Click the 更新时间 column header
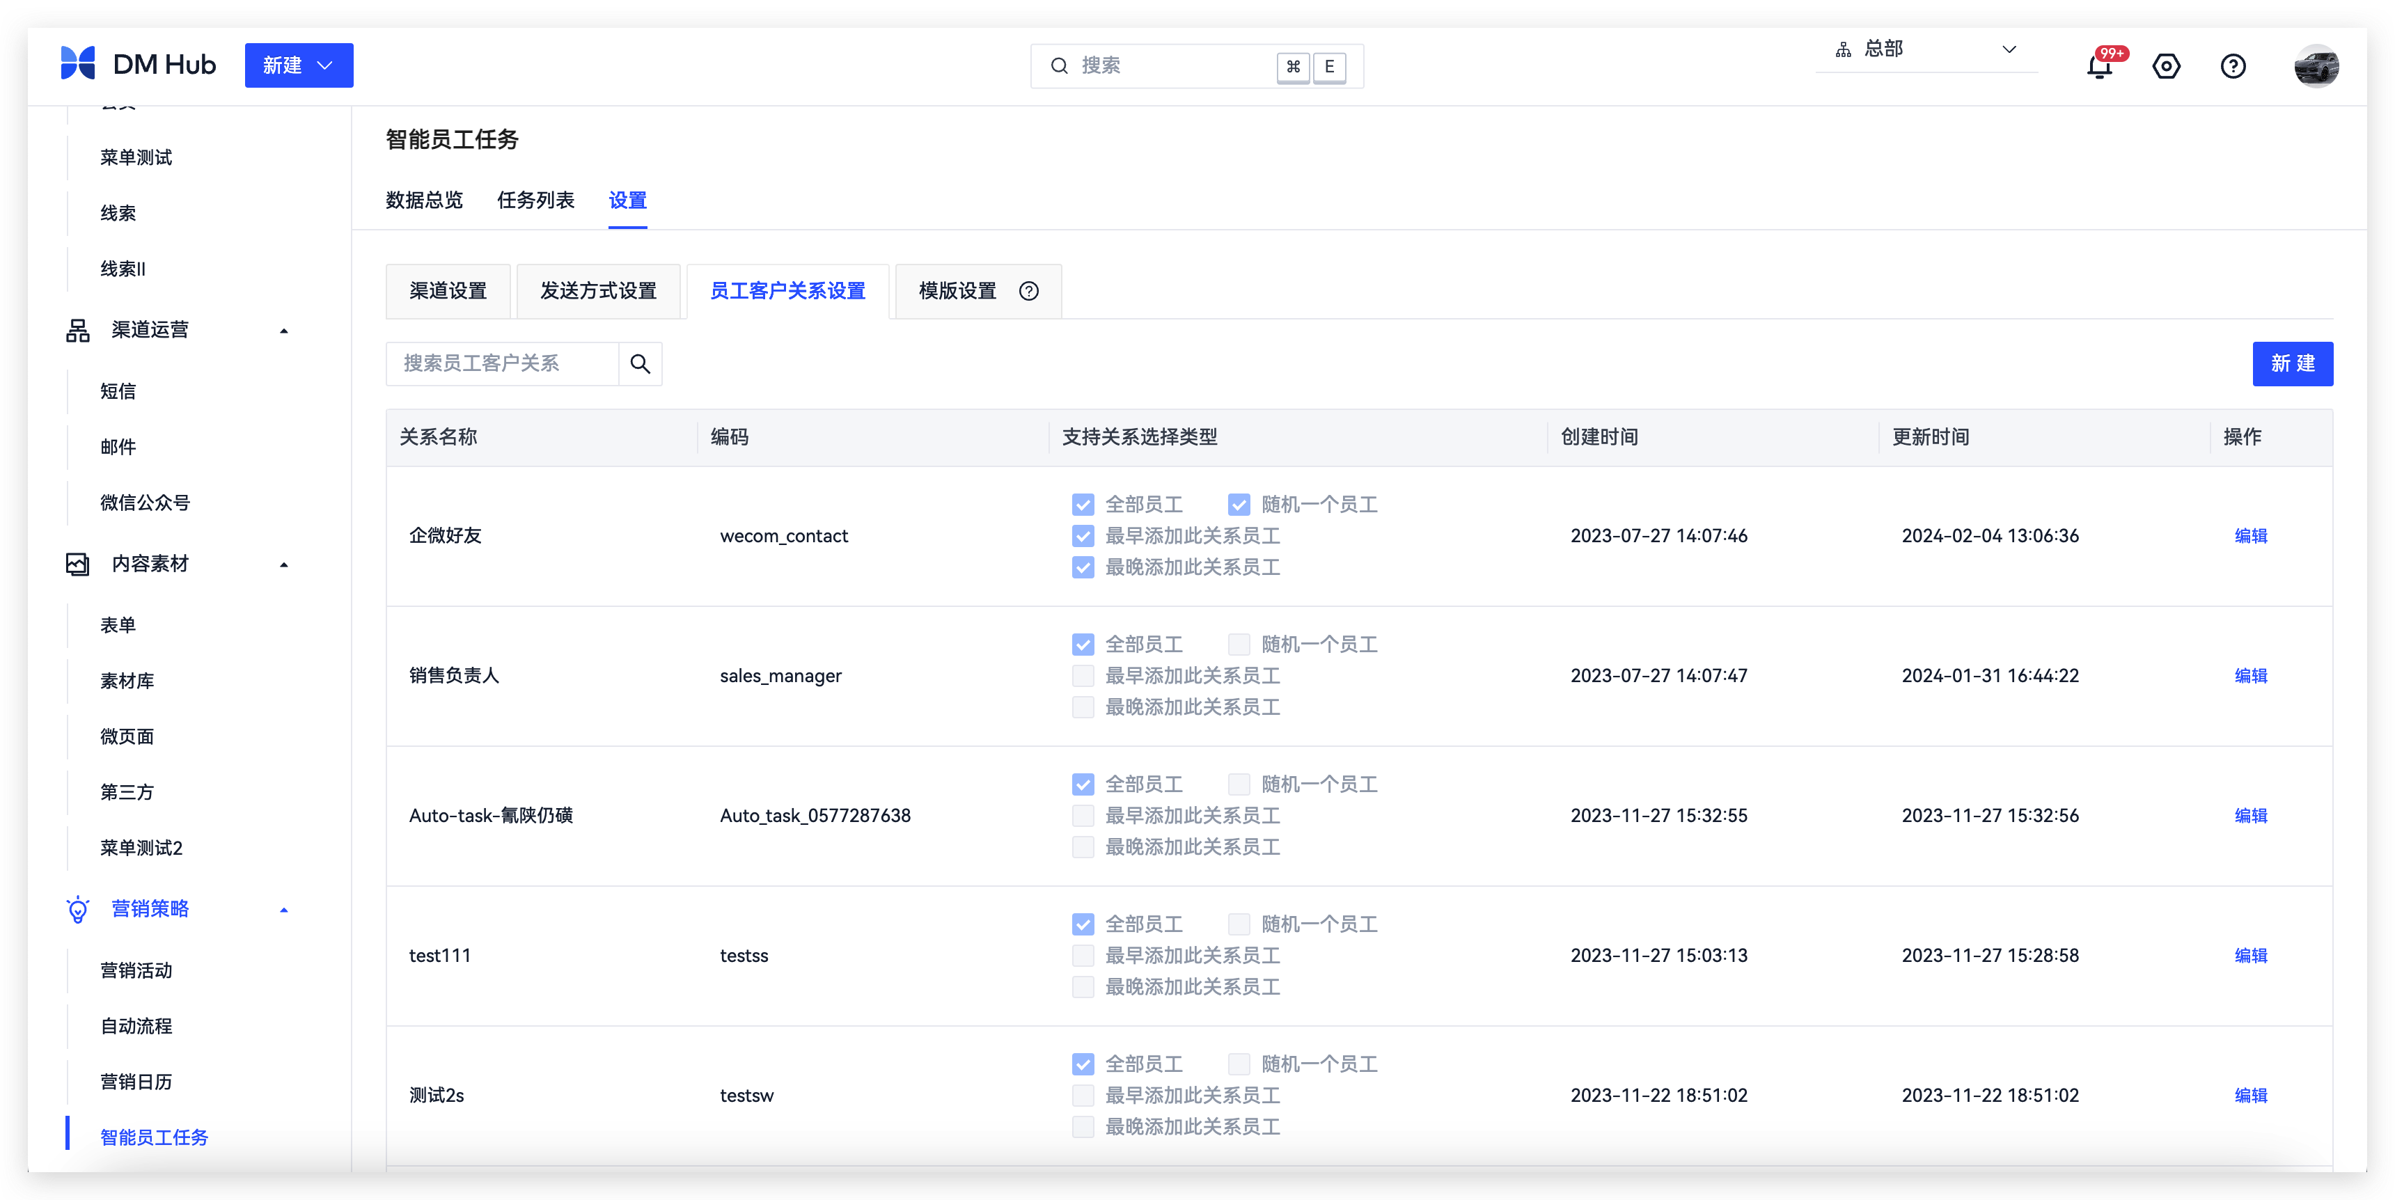Image resolution: width=2395 pixels, height=1200 pixels. 1930,437
